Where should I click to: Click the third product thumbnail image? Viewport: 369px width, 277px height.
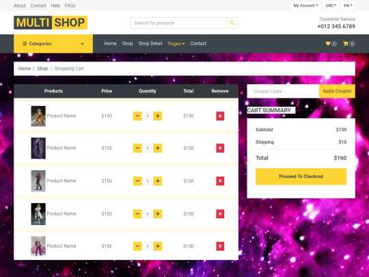pos(38,181)
